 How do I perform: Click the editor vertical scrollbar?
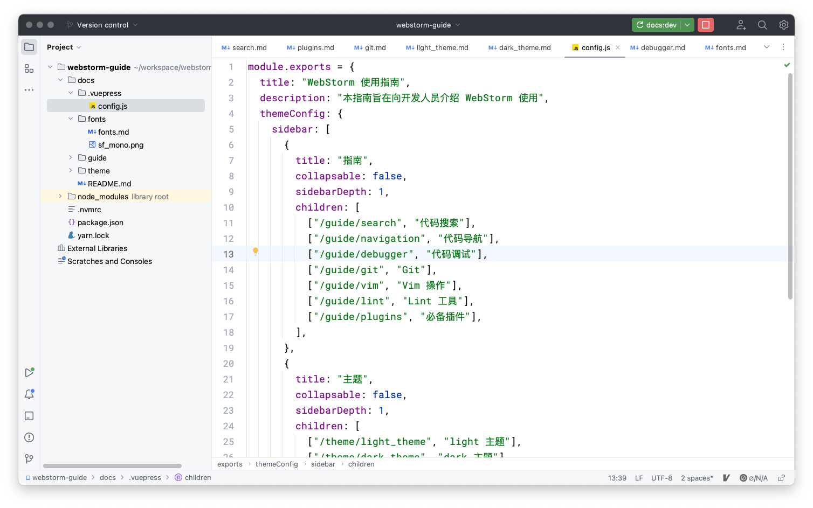point(790,186)
